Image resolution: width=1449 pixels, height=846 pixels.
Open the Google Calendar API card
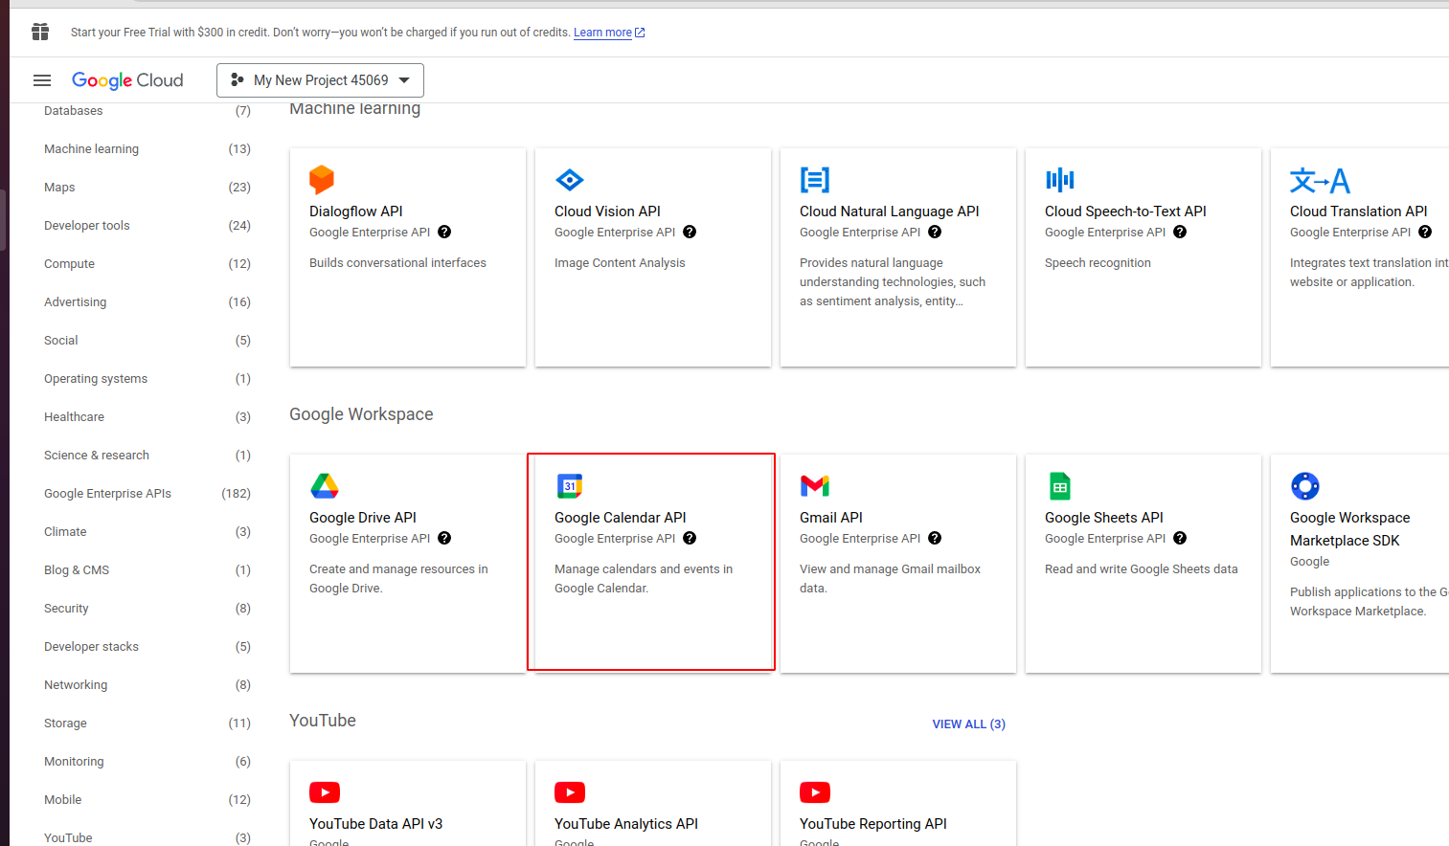(650, 562)
